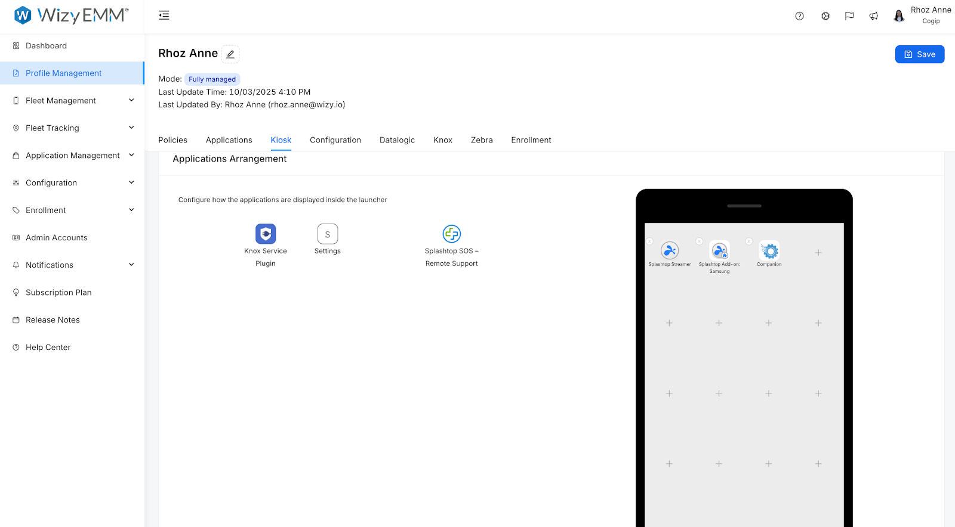Click the Fully managed mode badge
The width and height of the screenshot is (955, 527).
tap(212, 79)
